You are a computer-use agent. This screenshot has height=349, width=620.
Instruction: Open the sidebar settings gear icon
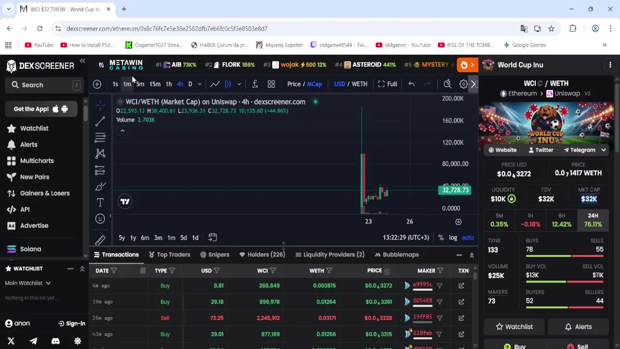click(77, 341)
